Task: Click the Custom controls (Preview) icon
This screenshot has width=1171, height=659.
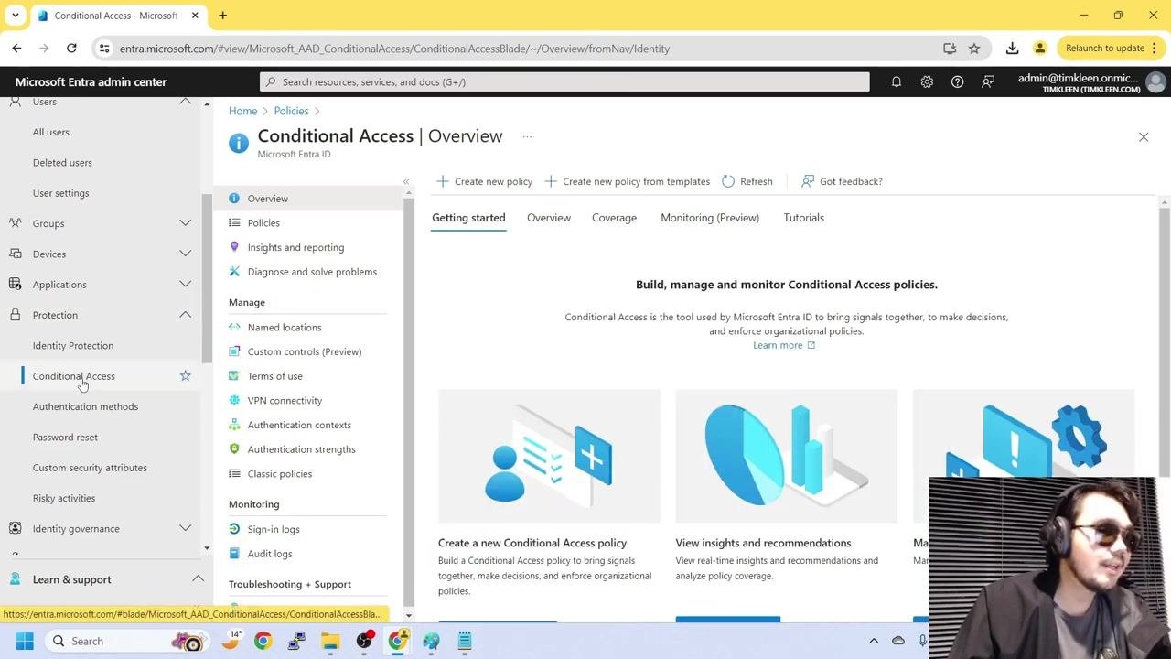Action: [x=234, y=351]
